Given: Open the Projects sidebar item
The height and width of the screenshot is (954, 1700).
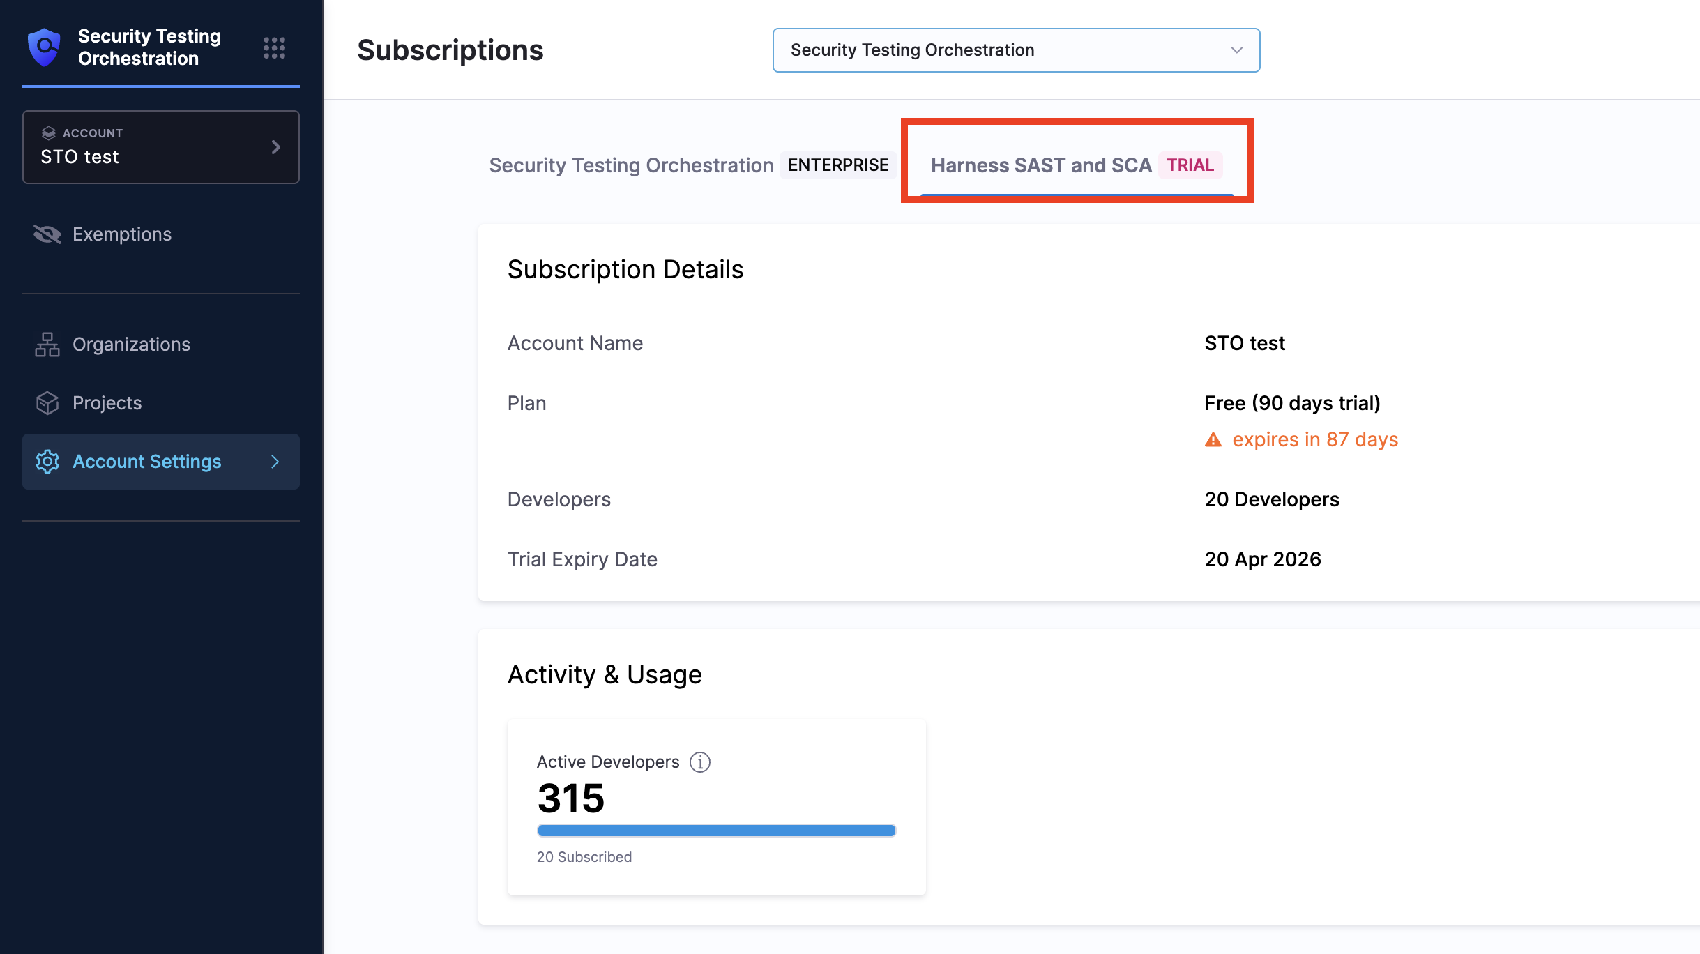Looking at the screenshot, I should coord(107,403).
